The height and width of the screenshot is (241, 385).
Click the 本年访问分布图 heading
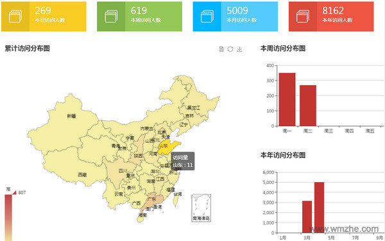click(x=283, y=155)
